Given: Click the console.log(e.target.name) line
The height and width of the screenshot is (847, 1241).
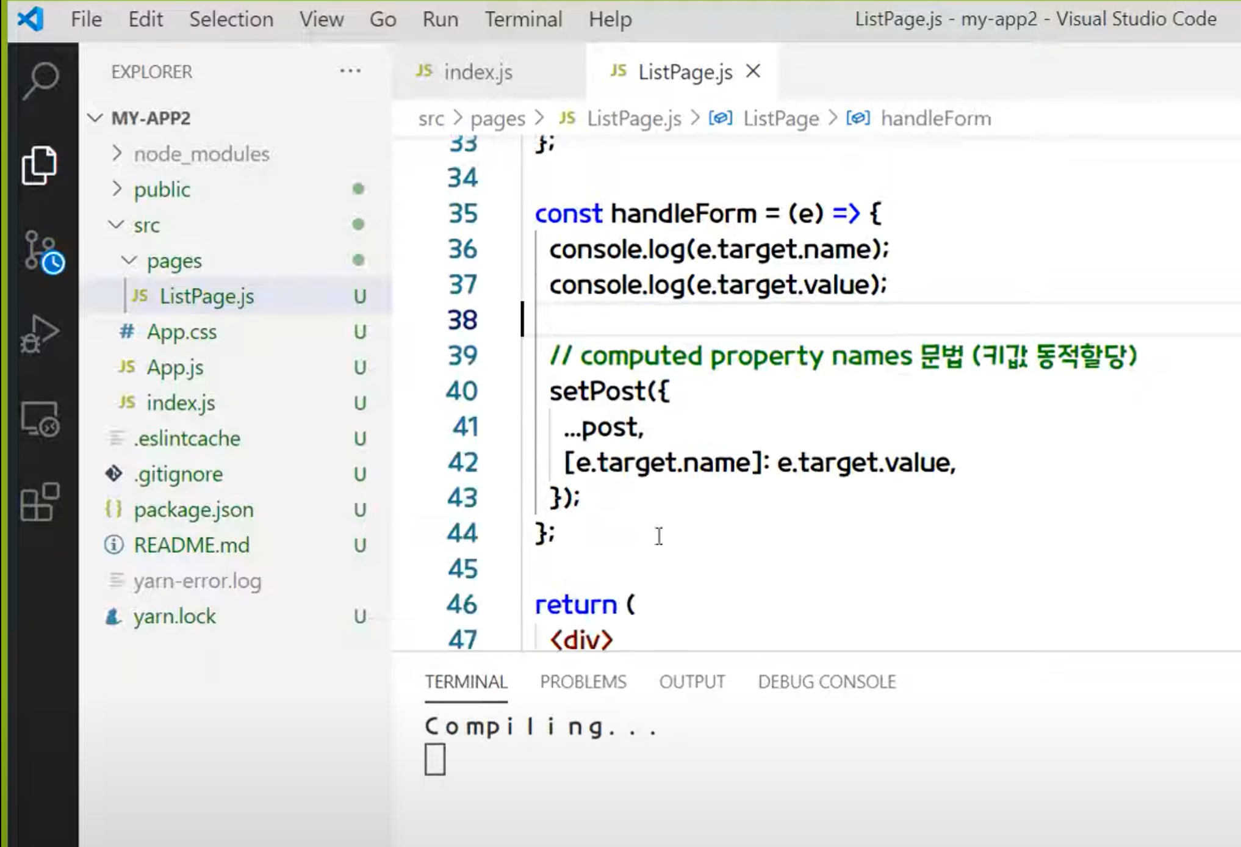Looking at the screenshot, I should [719, 249].
